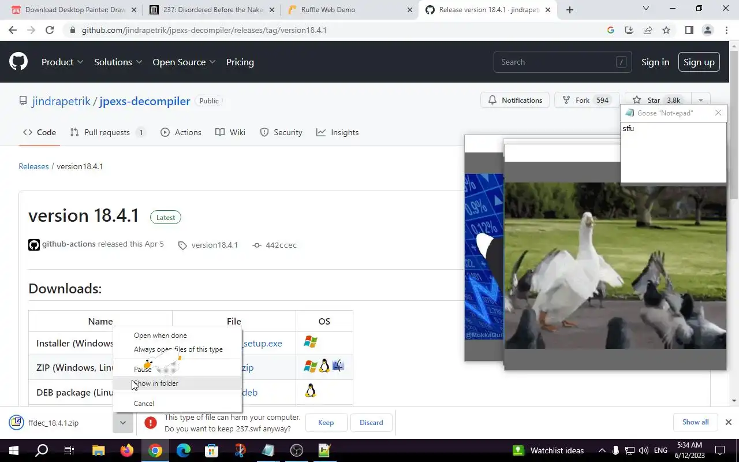Open Microsoft Edge from the taskbar
The image size is (739, 462).
(183, 450)
